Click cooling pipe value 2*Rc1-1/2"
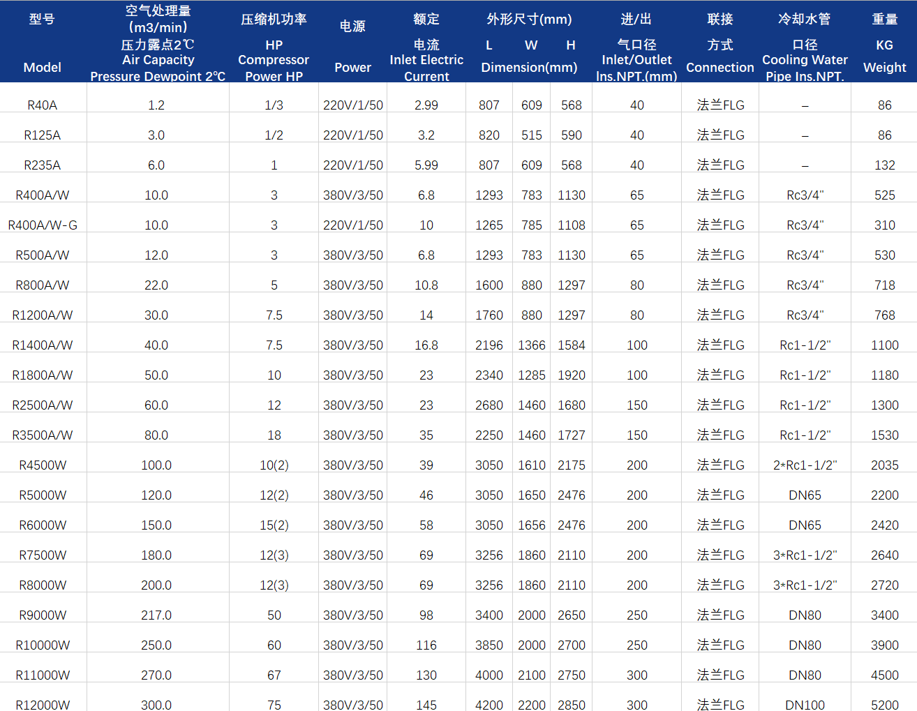Viewport: 917px width, 711px height. tap(805, 465)
